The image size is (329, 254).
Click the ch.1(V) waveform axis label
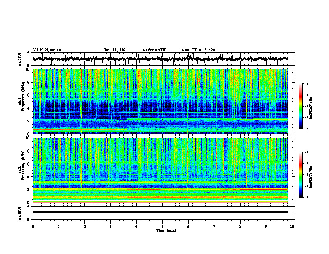point(20,59)
